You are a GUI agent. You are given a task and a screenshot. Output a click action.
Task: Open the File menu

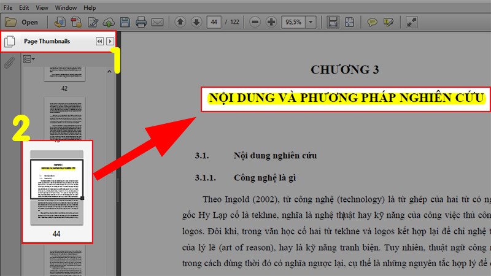tap(8, 7)
